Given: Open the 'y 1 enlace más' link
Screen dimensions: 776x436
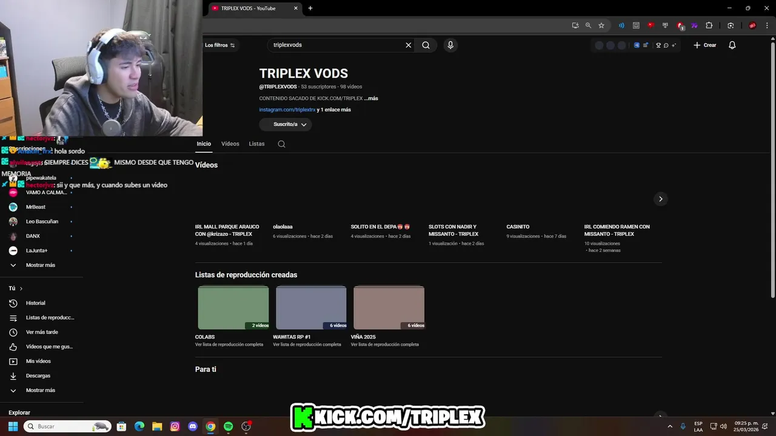Looking at the screenshot, I should coord(334,110).
